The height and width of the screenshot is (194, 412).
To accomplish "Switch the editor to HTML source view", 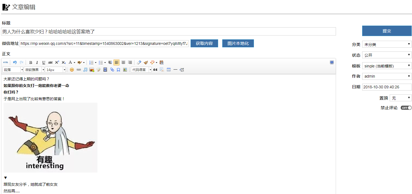I will 6,62.
